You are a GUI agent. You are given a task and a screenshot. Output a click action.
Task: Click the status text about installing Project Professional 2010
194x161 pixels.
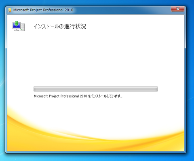point(78,96)
